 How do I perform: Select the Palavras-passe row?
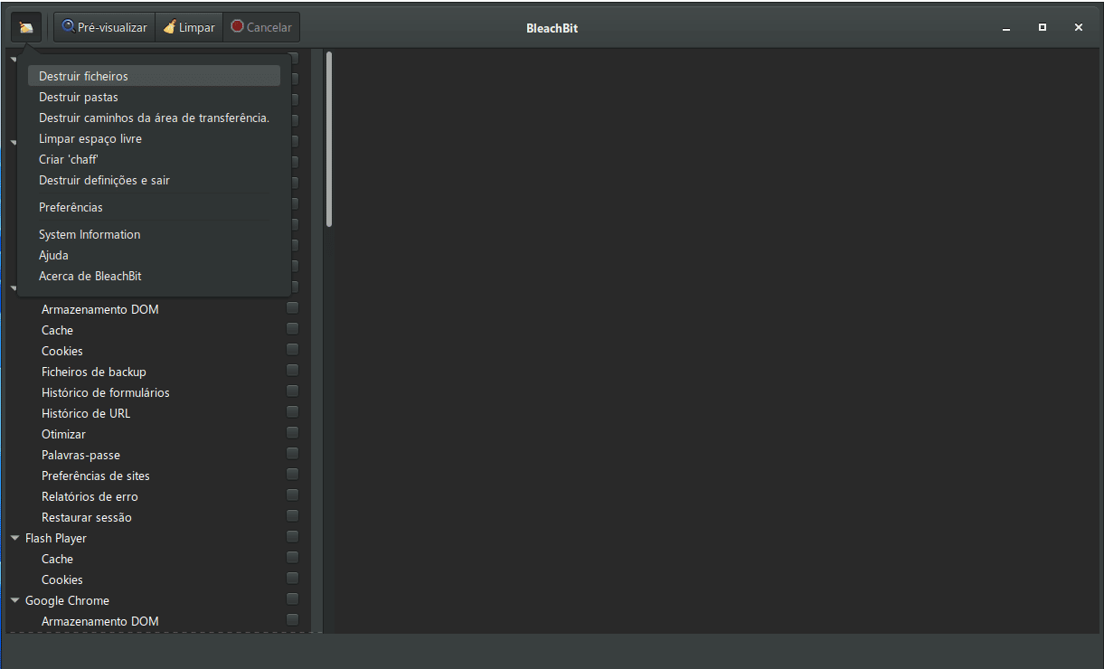[158, 455]
